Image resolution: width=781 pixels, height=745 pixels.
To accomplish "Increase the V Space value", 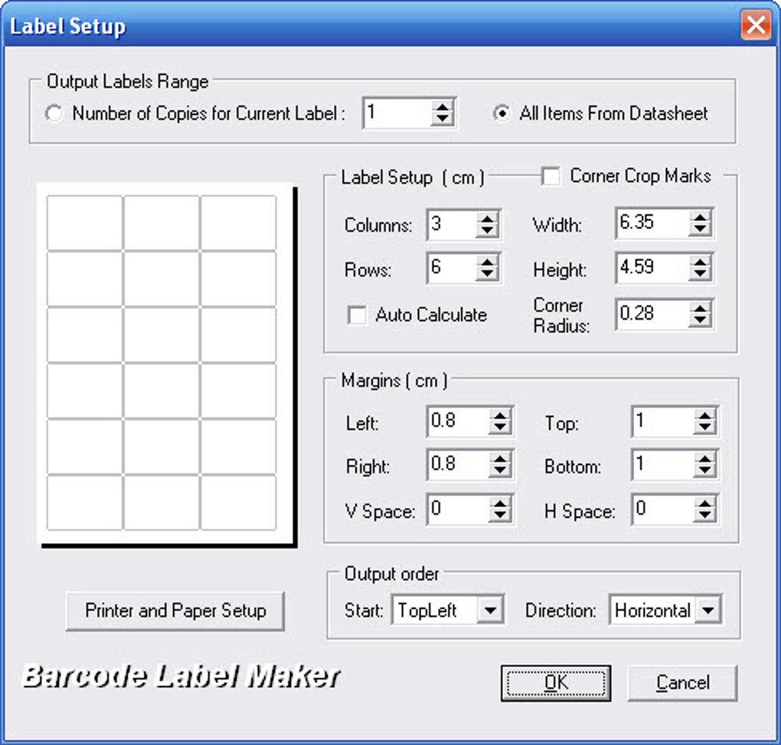I will (499, 503).
